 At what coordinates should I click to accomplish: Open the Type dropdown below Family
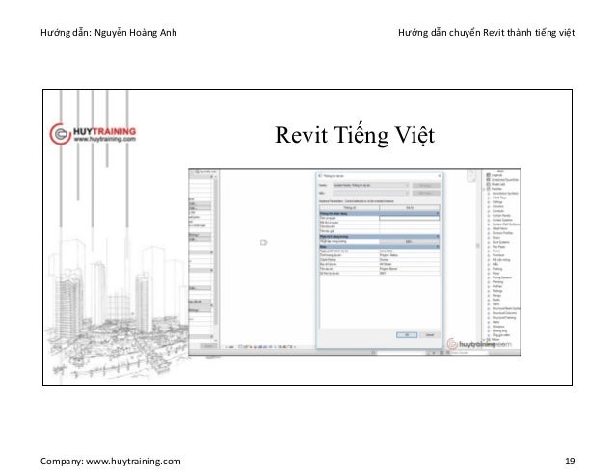(371, 193)
